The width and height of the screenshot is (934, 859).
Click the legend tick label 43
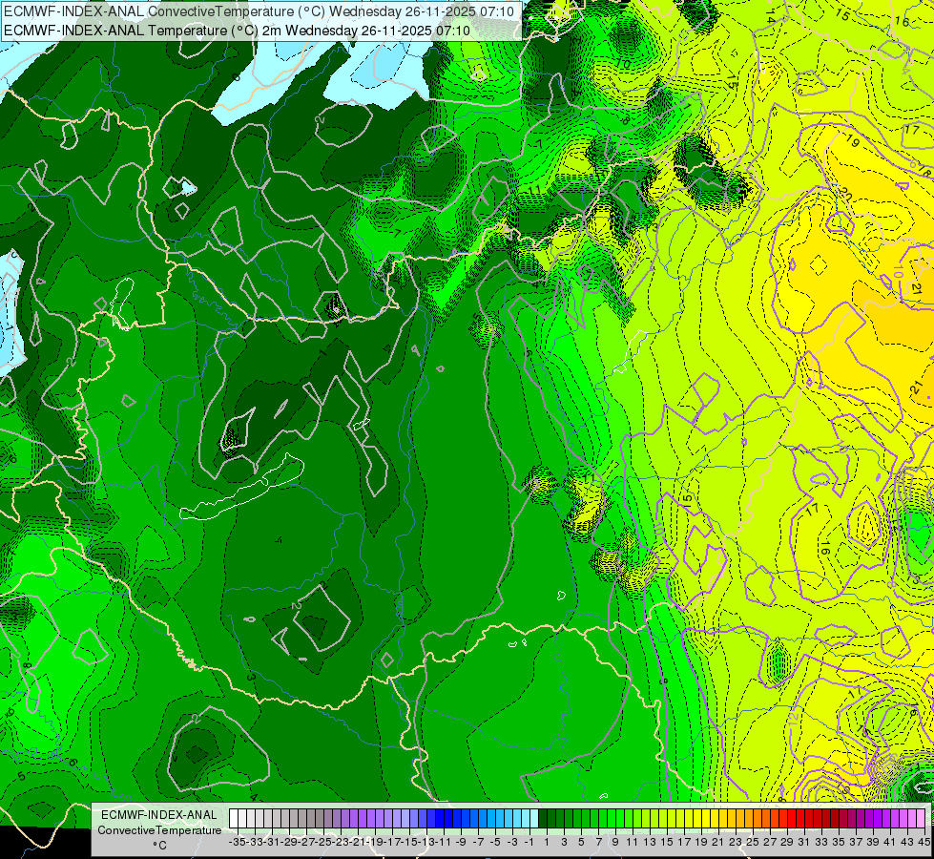(x=906, y=842)
